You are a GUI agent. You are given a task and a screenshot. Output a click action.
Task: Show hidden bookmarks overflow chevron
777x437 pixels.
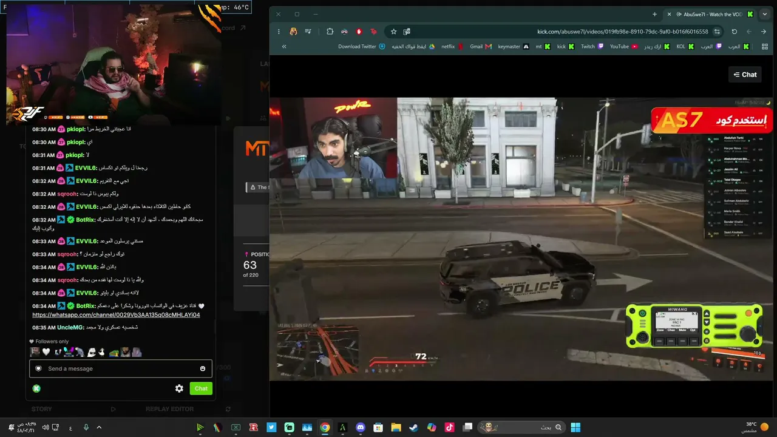284,47
